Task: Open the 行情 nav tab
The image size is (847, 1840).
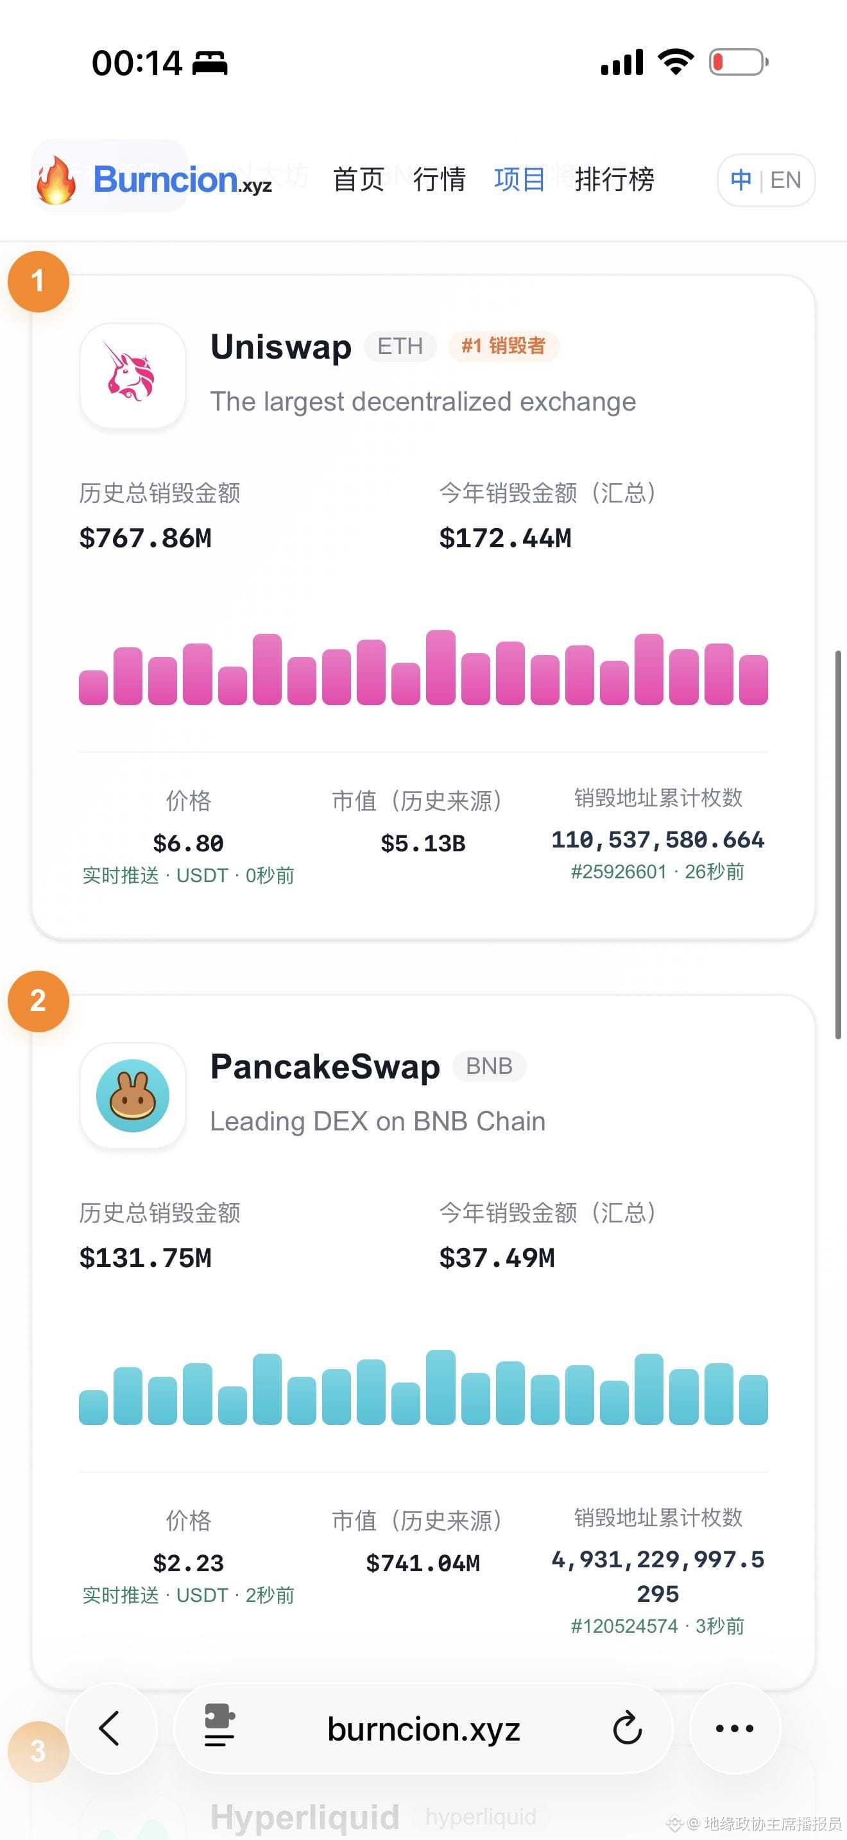Action: [439, 179]
